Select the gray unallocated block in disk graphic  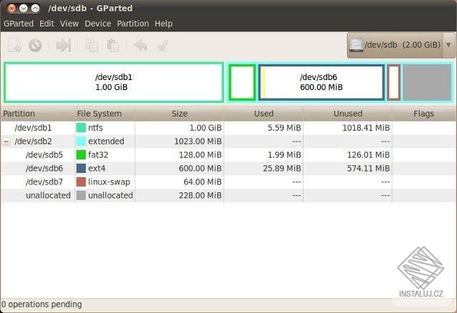click(427, 82)
